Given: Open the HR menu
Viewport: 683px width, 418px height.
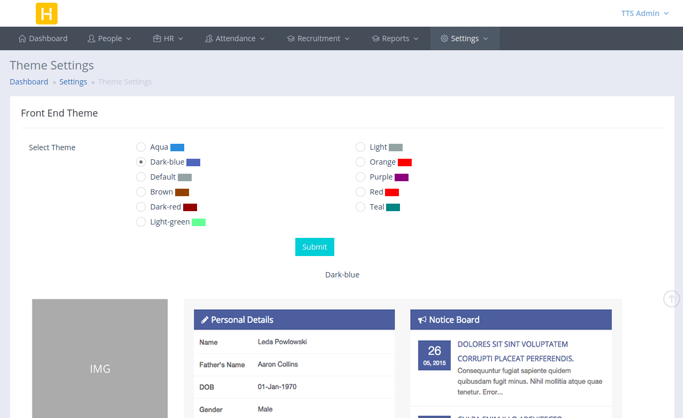Looking at the screenshot, I should pyautogui.click(x=168, y=38).
